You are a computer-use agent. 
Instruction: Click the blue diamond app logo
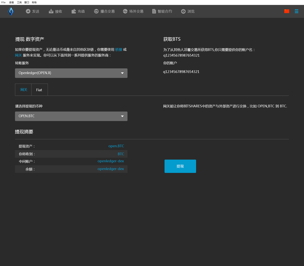(11, 11)
